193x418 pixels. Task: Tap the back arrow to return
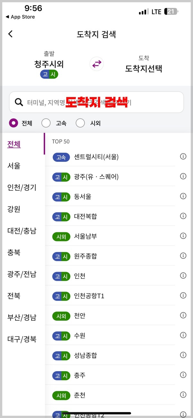pyautogui.click(x=10, y=34)
